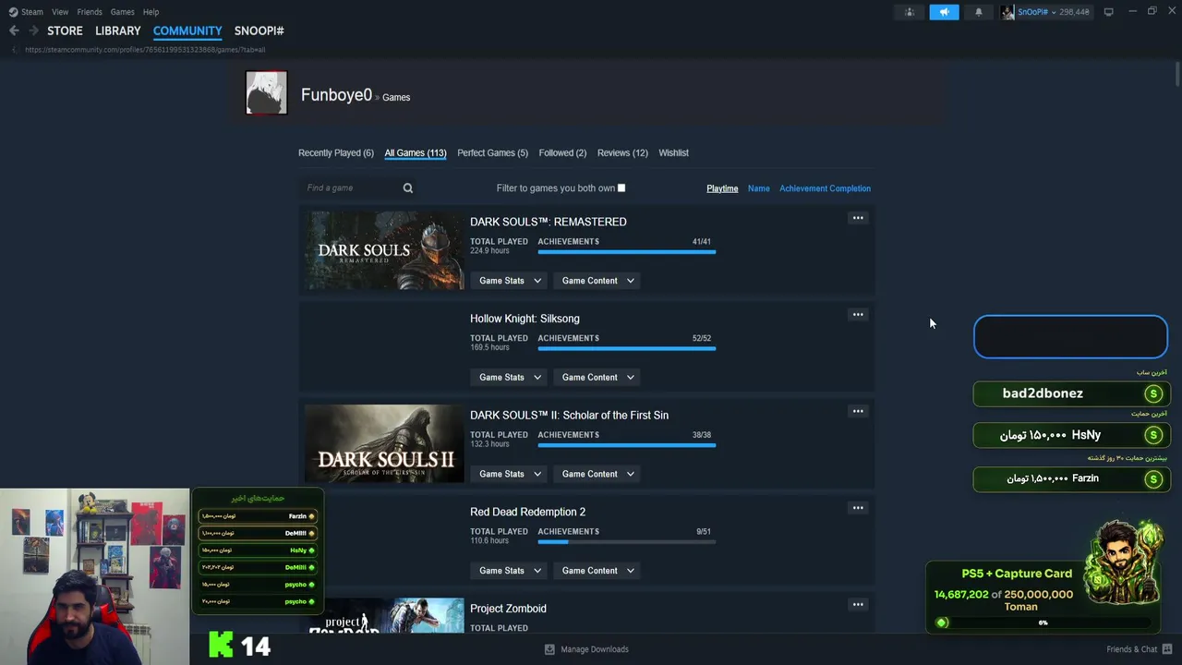Go back with the left arrow button
This screenshot has height=665, width=1182.
click(14, 30)
